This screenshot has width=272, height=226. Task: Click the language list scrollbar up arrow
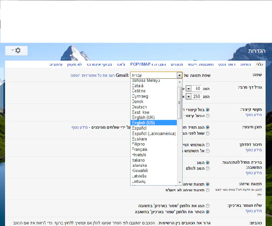[180, 81]
